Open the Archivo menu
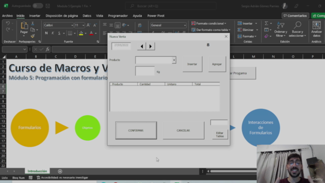 7,16
